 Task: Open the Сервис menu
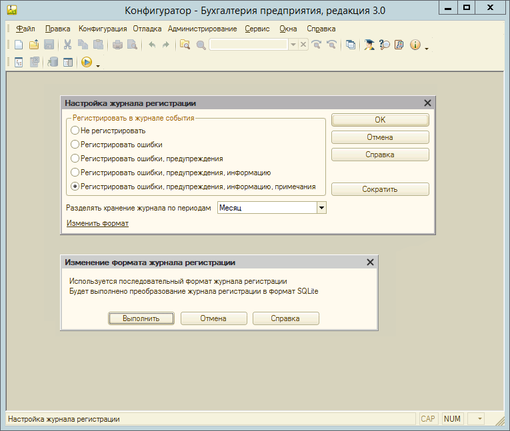click(257, 29)
